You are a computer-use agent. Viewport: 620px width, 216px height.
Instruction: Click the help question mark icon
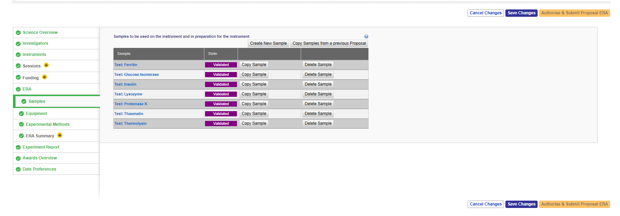pos(366,36)
